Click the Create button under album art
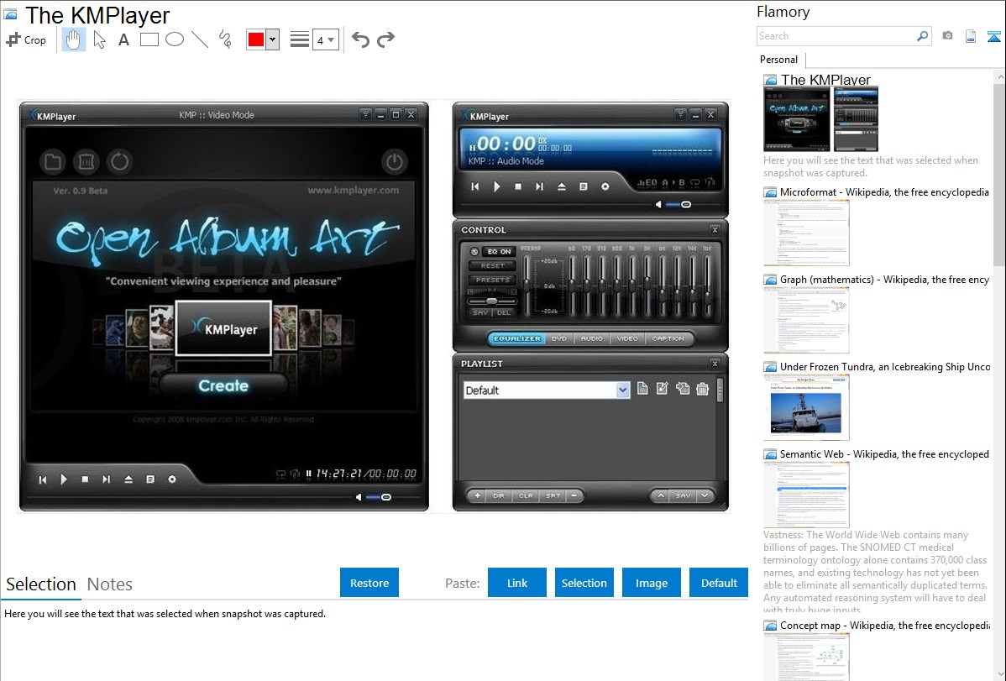This screenshot has height=681, width=1006. pyautogui.click(x=223, y=385)
